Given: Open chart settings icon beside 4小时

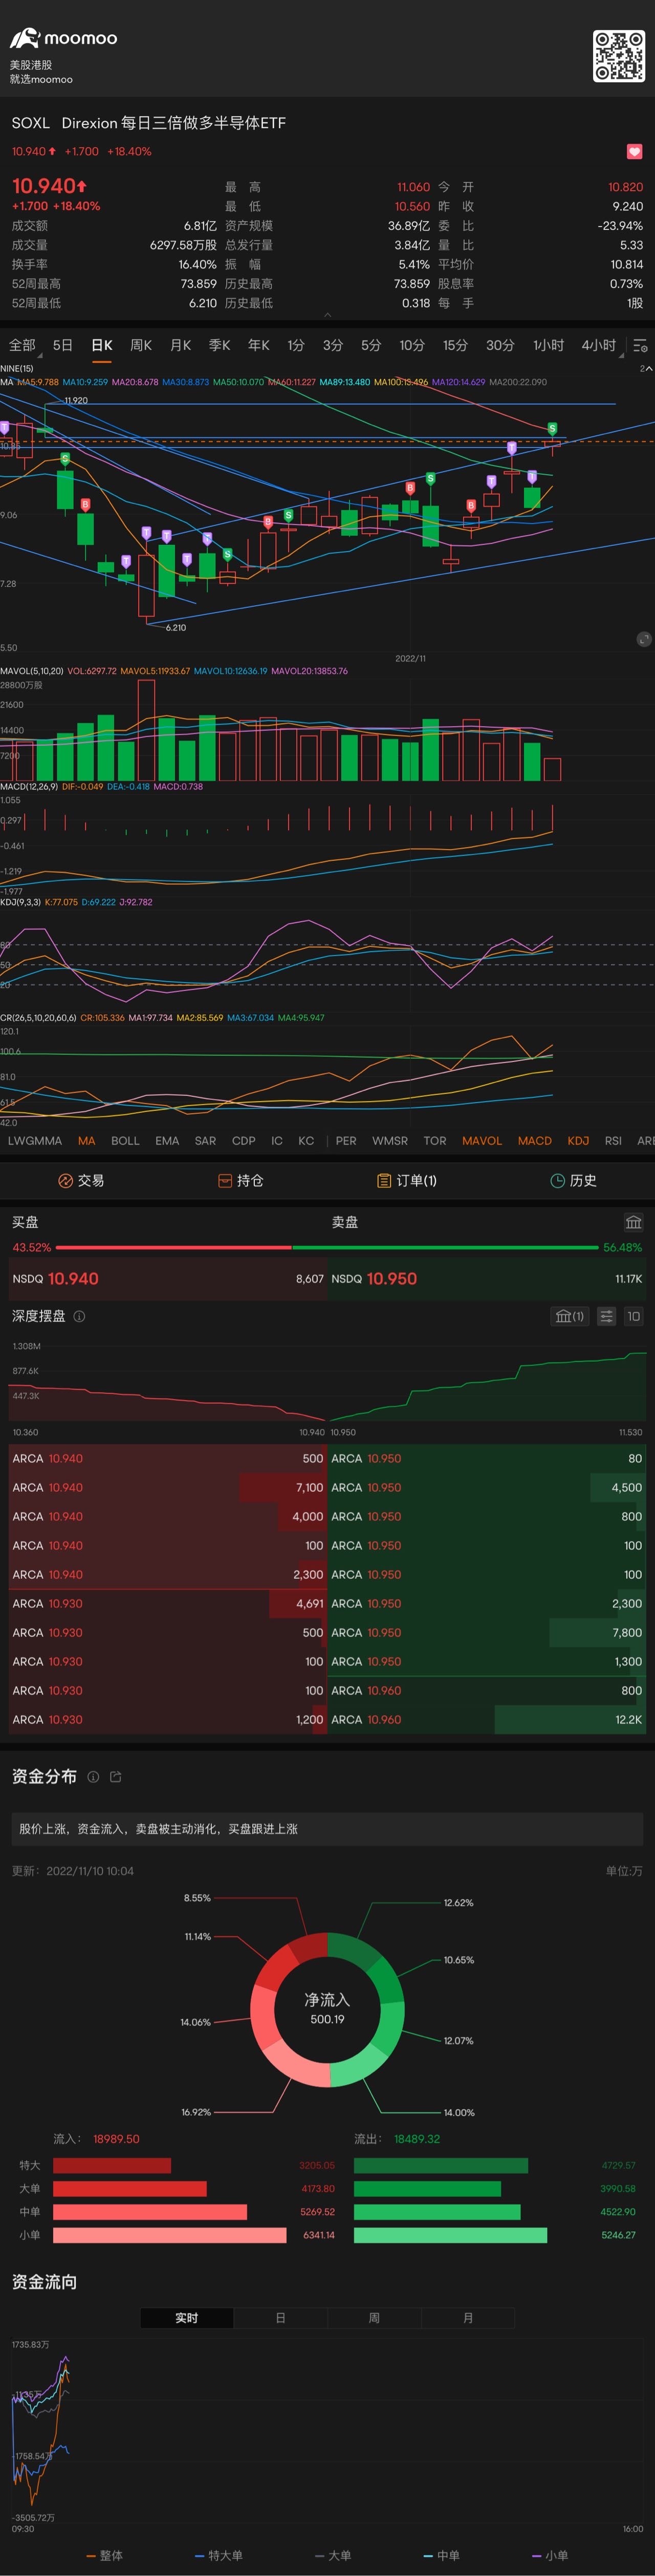Looking at the screenshot, I should 640,346.
